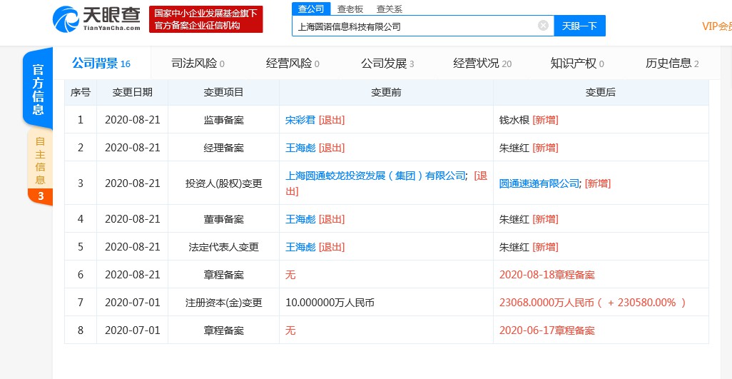Open 王海彪 link in 董事备案 row
Viewport: 732px width, 379px height.
(x=300, y=219)
